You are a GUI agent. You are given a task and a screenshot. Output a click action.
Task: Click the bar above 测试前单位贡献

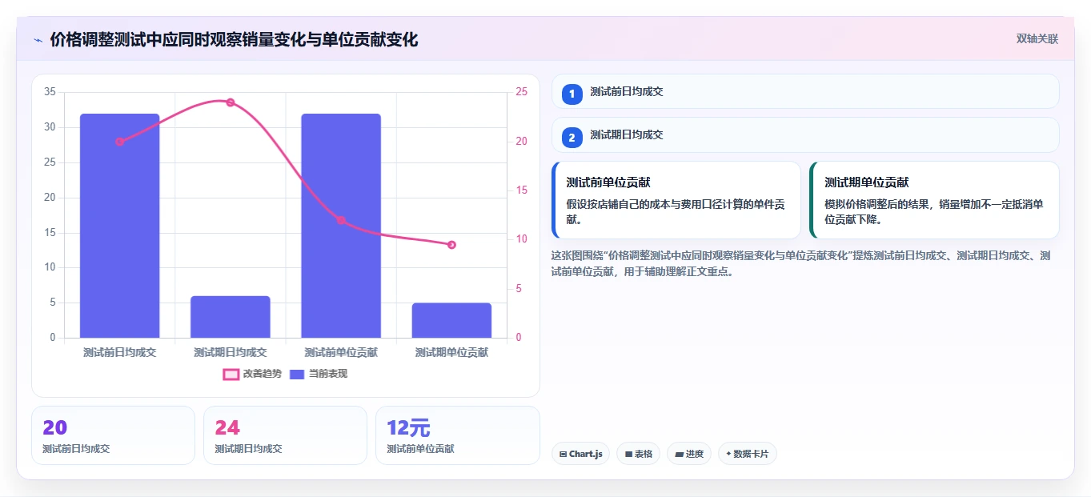(341, 226)
